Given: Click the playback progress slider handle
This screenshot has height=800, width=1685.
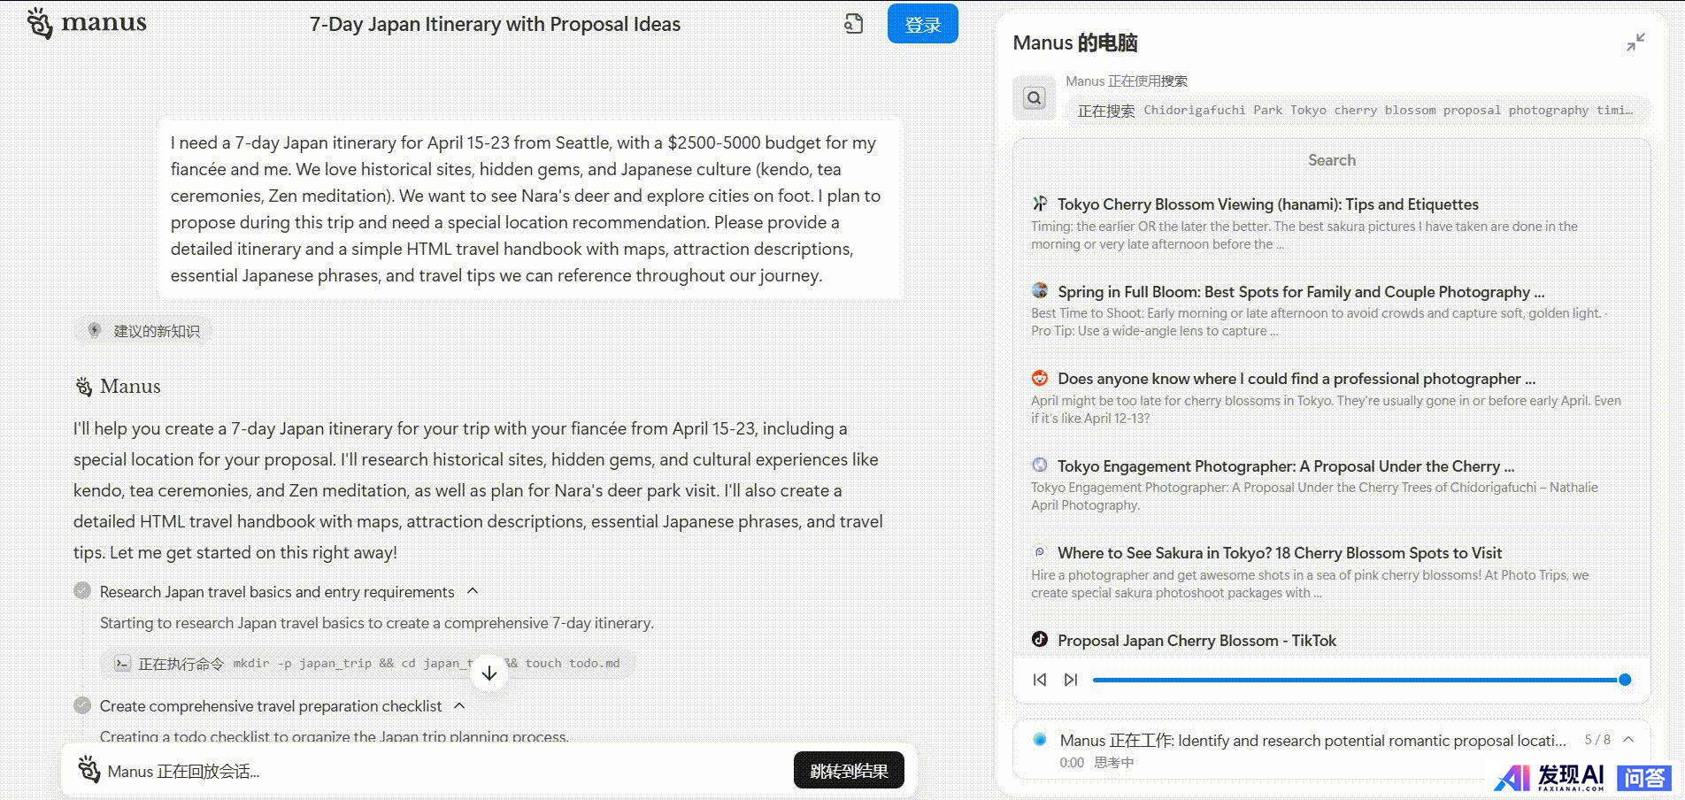Looking at the screenshot, I should [x=1625, y=680].
